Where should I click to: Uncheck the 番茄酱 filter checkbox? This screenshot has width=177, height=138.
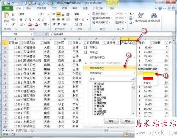[95, 106]
